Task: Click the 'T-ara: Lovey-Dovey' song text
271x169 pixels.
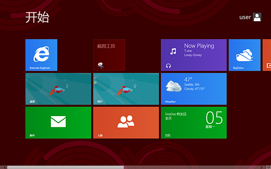Action: point(193,53)
